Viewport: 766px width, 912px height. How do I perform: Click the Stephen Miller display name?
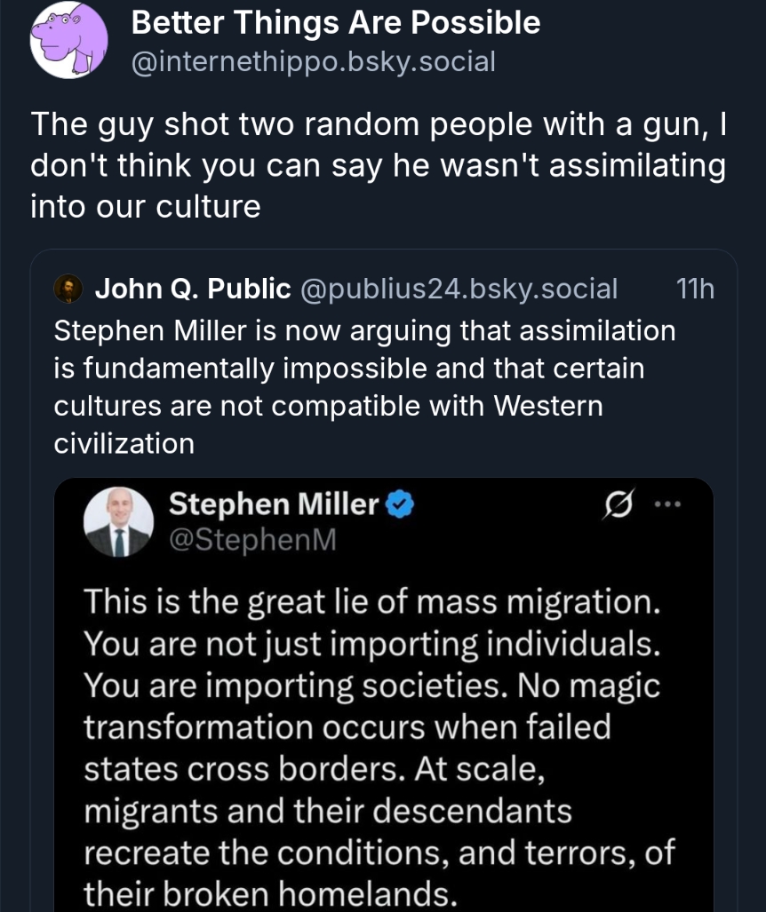tap(274, 505)
